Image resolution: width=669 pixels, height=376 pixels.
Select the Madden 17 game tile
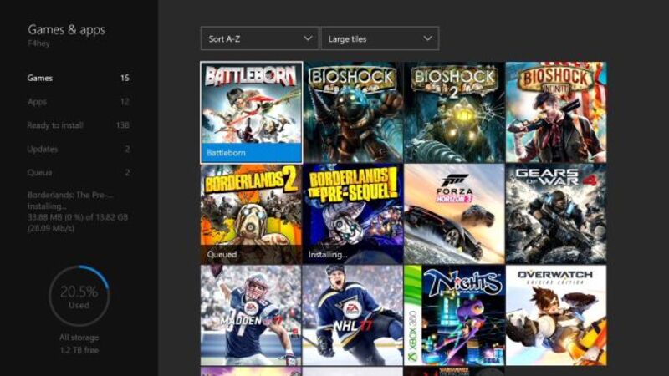251,315
